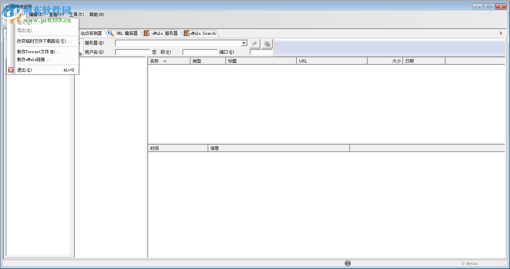Click the add-site icon button next to connect
510x269 pixels.
[x=267, y=44]
